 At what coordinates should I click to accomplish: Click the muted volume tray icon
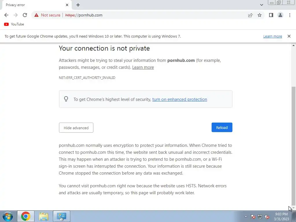point(267,217)
